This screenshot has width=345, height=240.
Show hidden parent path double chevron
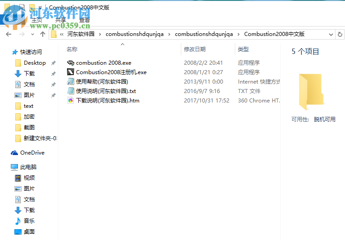[62, 34]
